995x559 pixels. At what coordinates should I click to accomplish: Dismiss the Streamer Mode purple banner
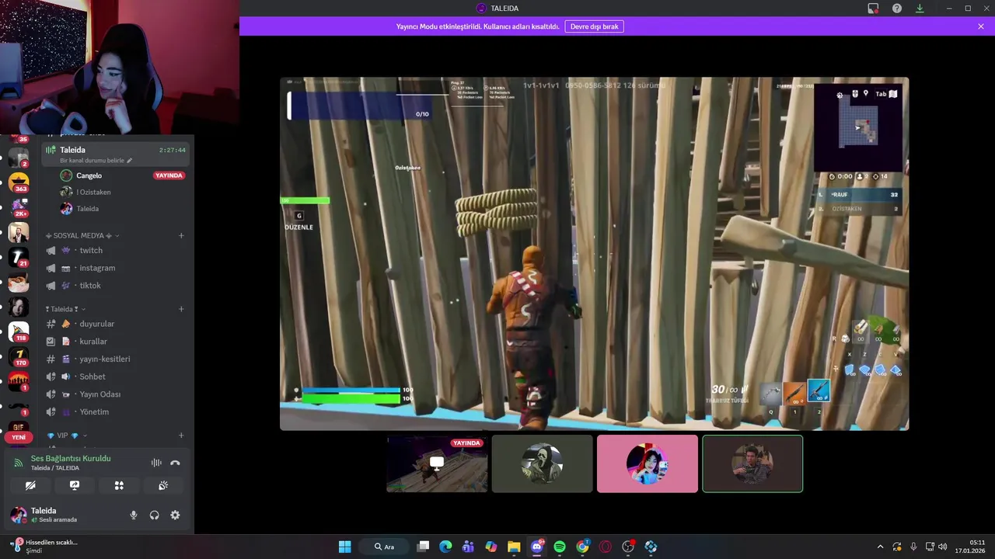click(981, 26)
